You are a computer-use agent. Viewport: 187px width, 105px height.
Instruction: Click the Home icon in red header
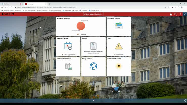click(x=171, y=14)
